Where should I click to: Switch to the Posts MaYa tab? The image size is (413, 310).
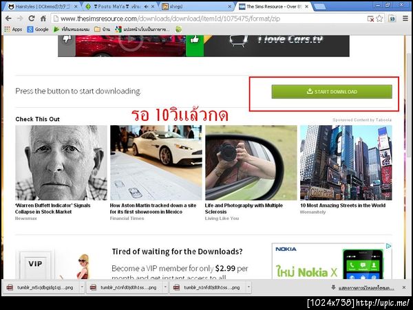[x=116, y=7]
